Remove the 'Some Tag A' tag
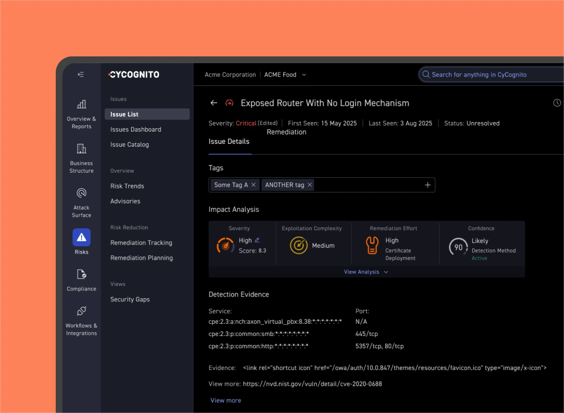The image size is (564, 413). point(253,185)
